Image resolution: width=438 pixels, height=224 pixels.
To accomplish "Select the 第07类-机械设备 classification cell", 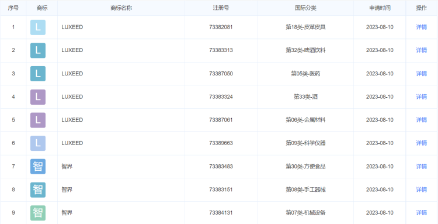I will pyautogui.click(x=305, y=213).
